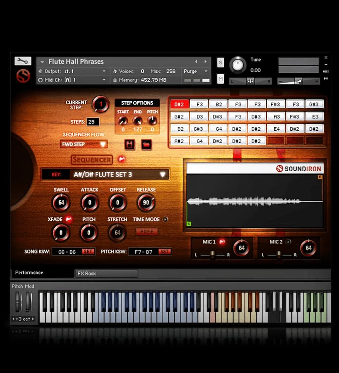Viewport: 339px width, 373px height.
Task: Click the FREE time mode button
Action: (x=147, y=232)
